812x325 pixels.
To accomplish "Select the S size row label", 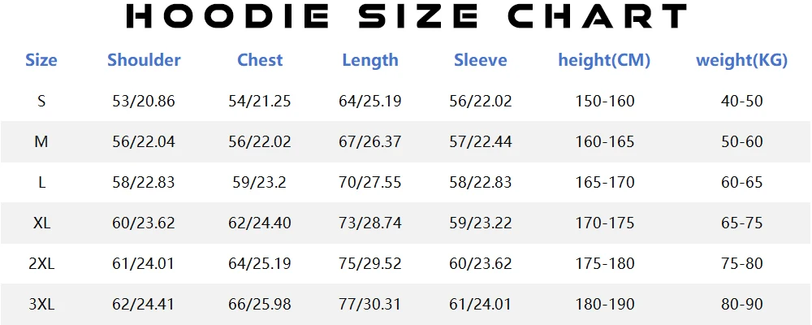I will tap(41, 102).
